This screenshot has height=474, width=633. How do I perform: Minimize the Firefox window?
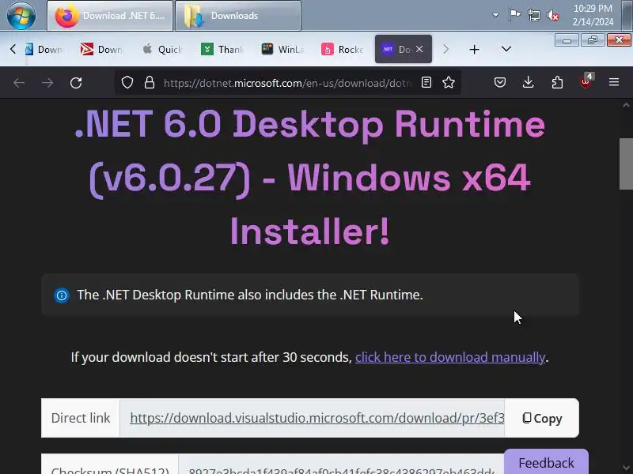(567, 40)
